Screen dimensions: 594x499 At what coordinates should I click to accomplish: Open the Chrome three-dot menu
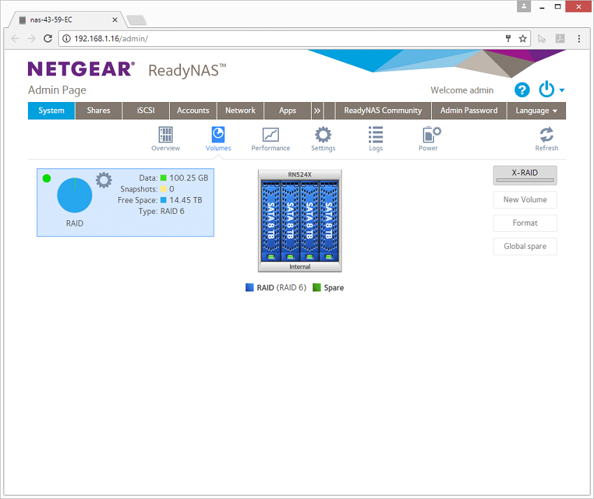[579, 38]
